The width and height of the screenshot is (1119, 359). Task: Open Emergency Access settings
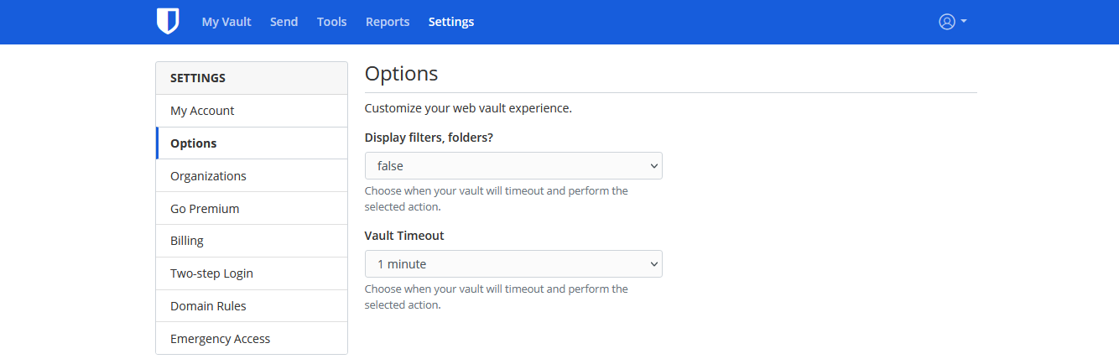pos(252,339)
